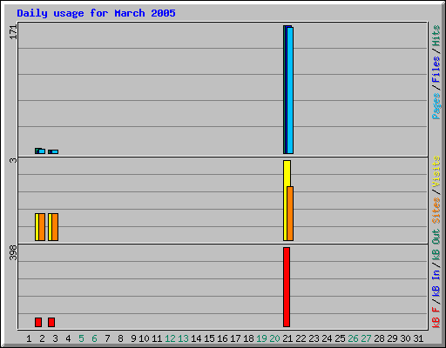Click the green weekend day label 19
446x348 pixels.
coord(261,338)
